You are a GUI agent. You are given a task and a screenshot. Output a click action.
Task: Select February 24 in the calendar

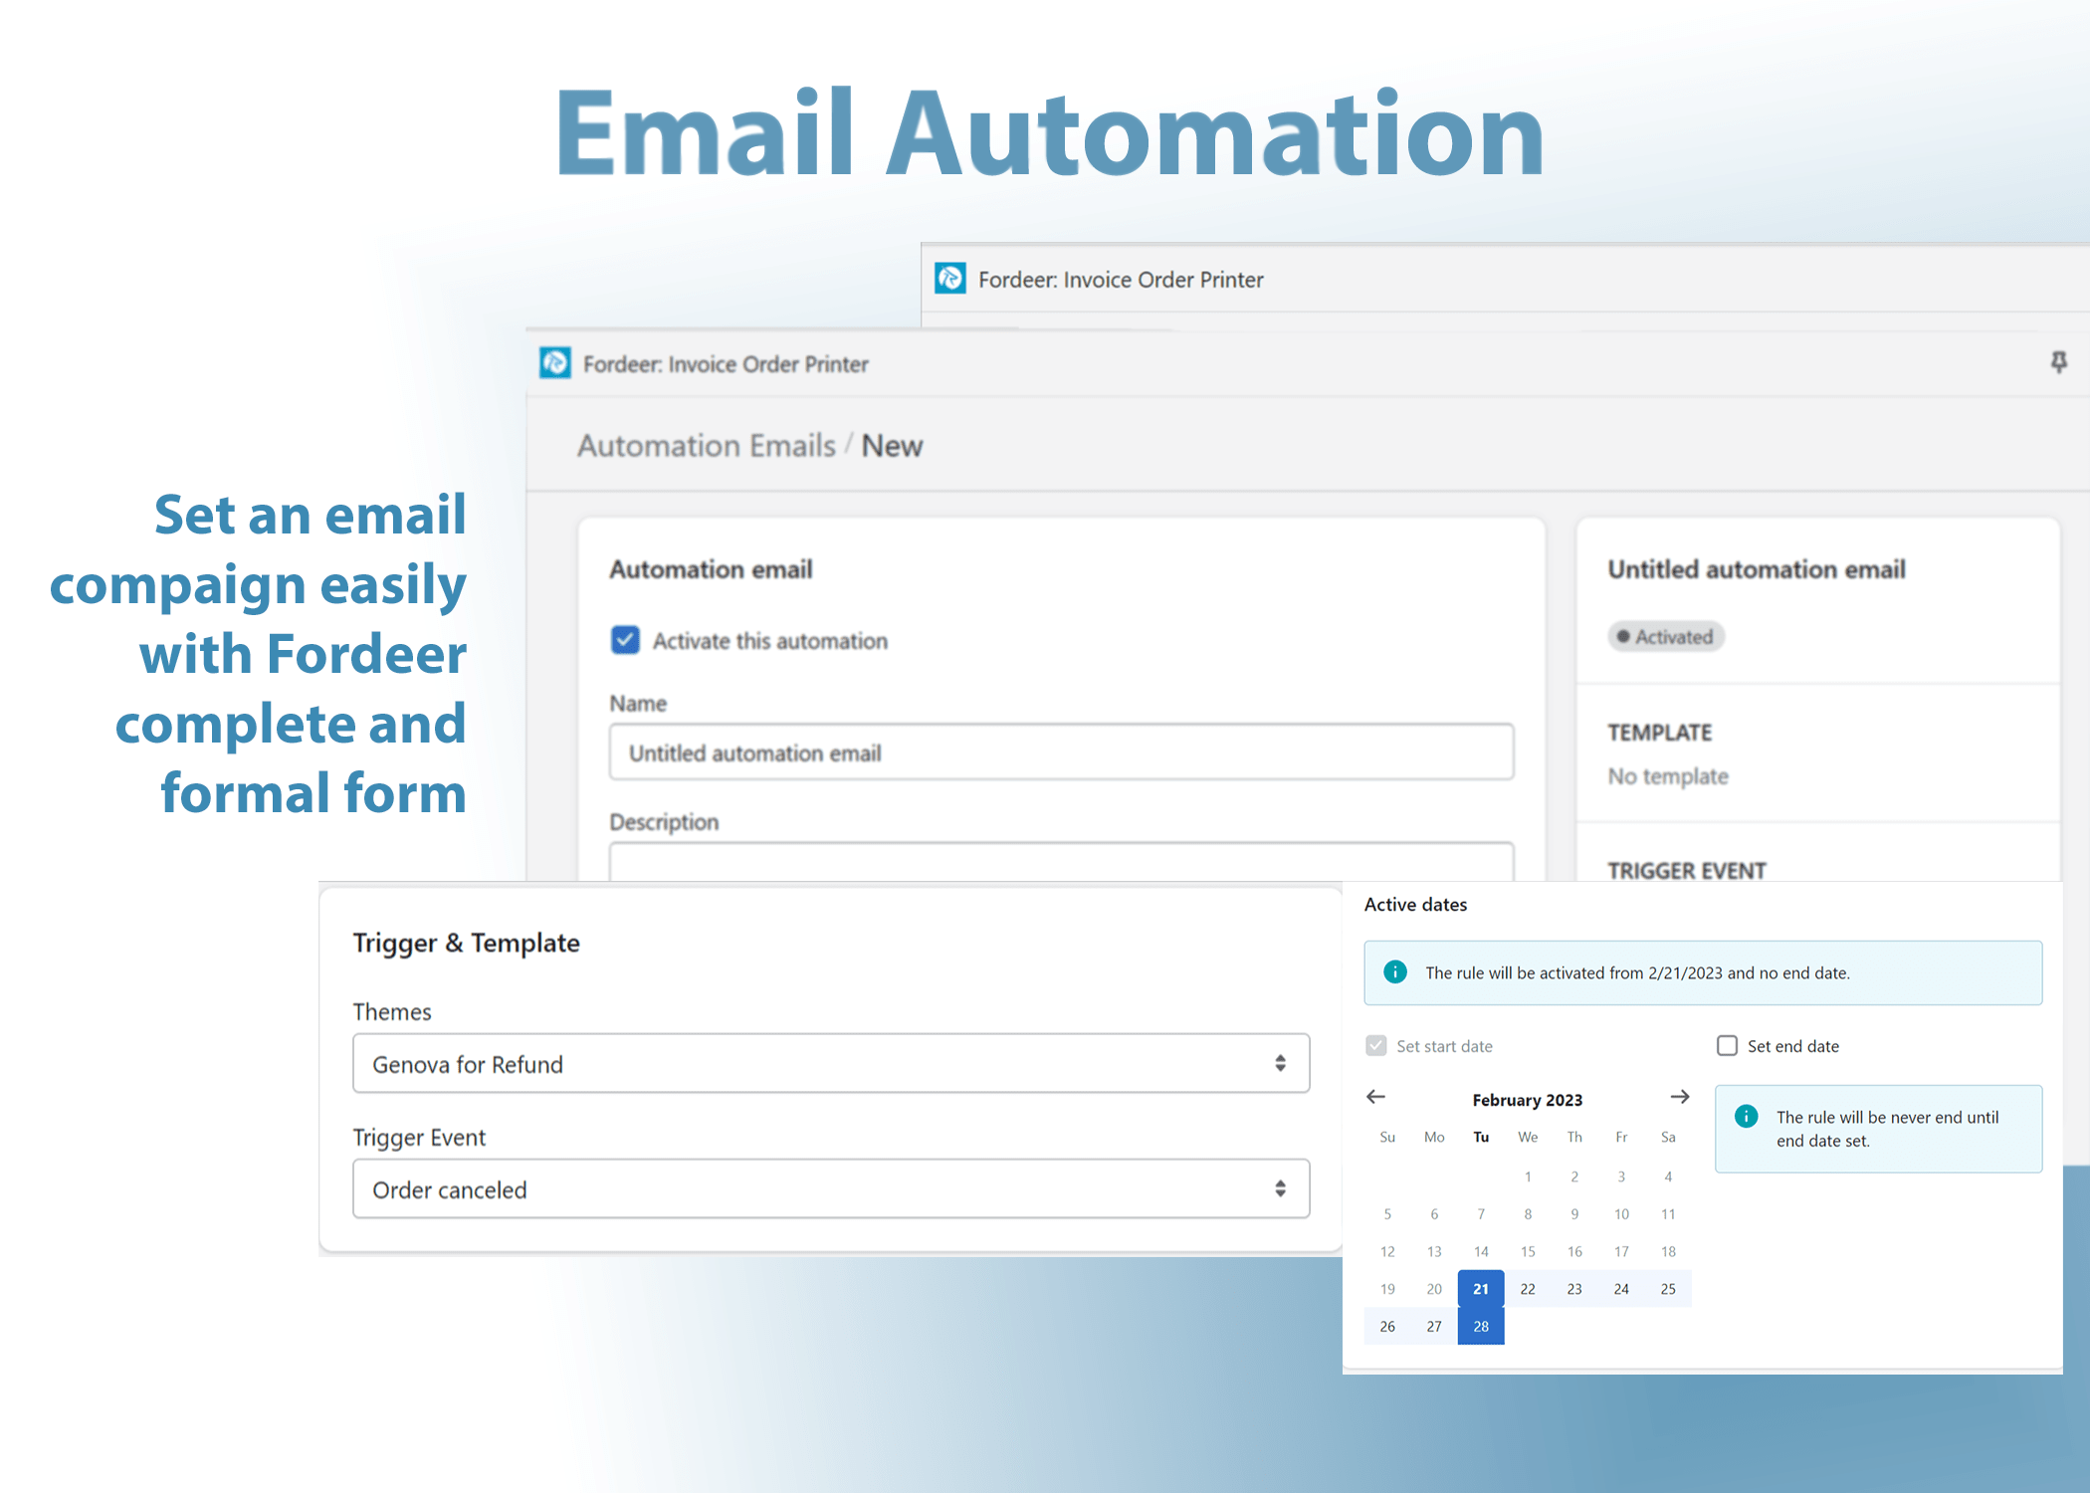1621,1289
